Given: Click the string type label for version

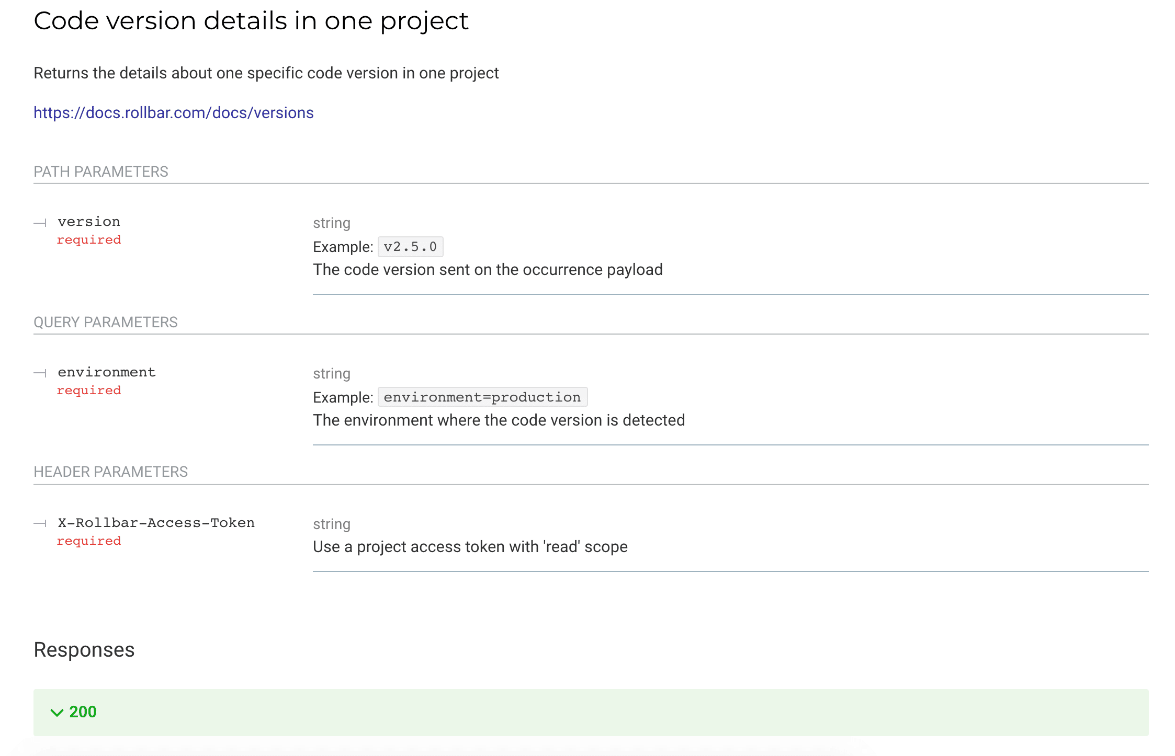Looking at the screenshot, I should (x=332, y=223).
